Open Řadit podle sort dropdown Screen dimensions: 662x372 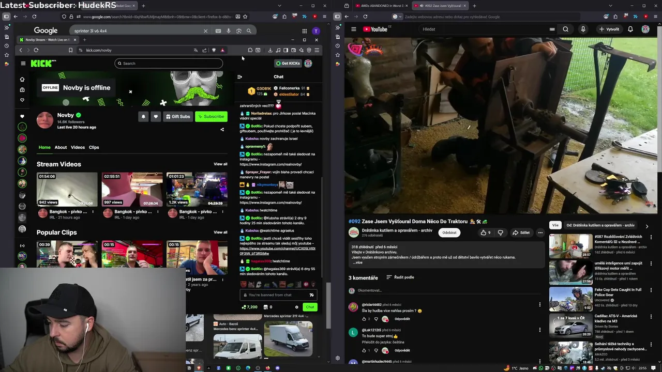click(400, 277)
